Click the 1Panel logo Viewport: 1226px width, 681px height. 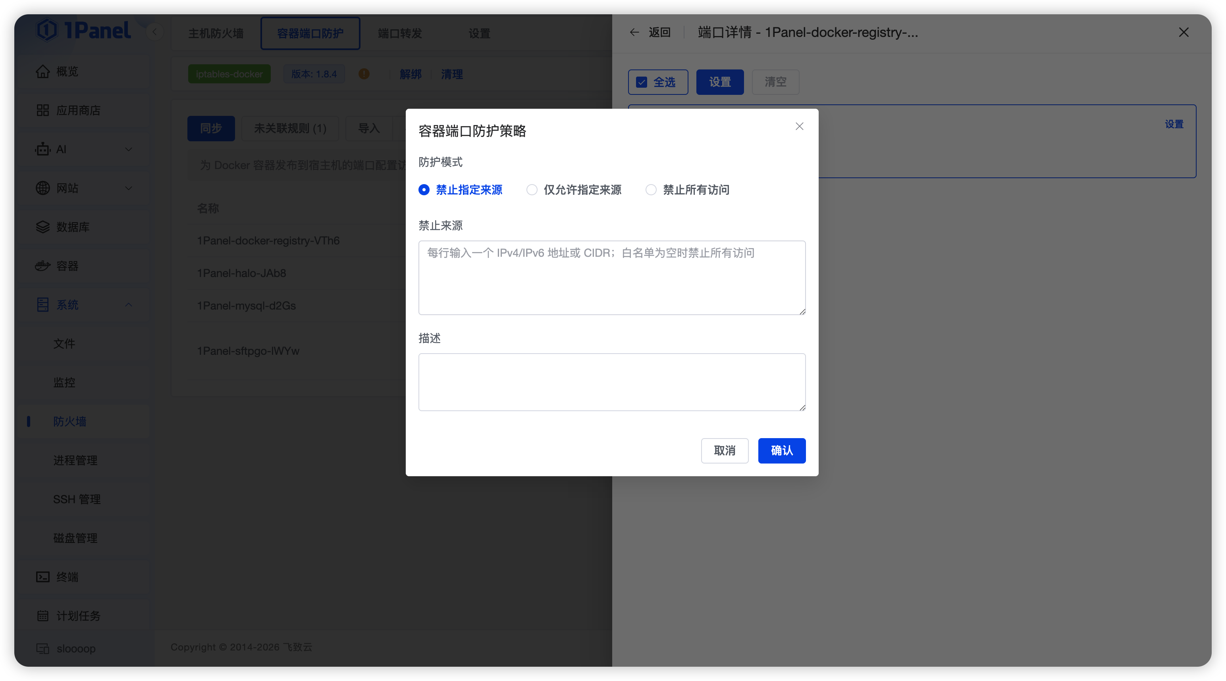pyautogui.click(x=83, y=31)
